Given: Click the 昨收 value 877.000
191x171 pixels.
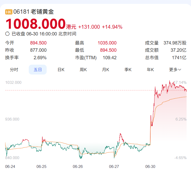Looking at the screenshot, I should (x=38, y=50).
